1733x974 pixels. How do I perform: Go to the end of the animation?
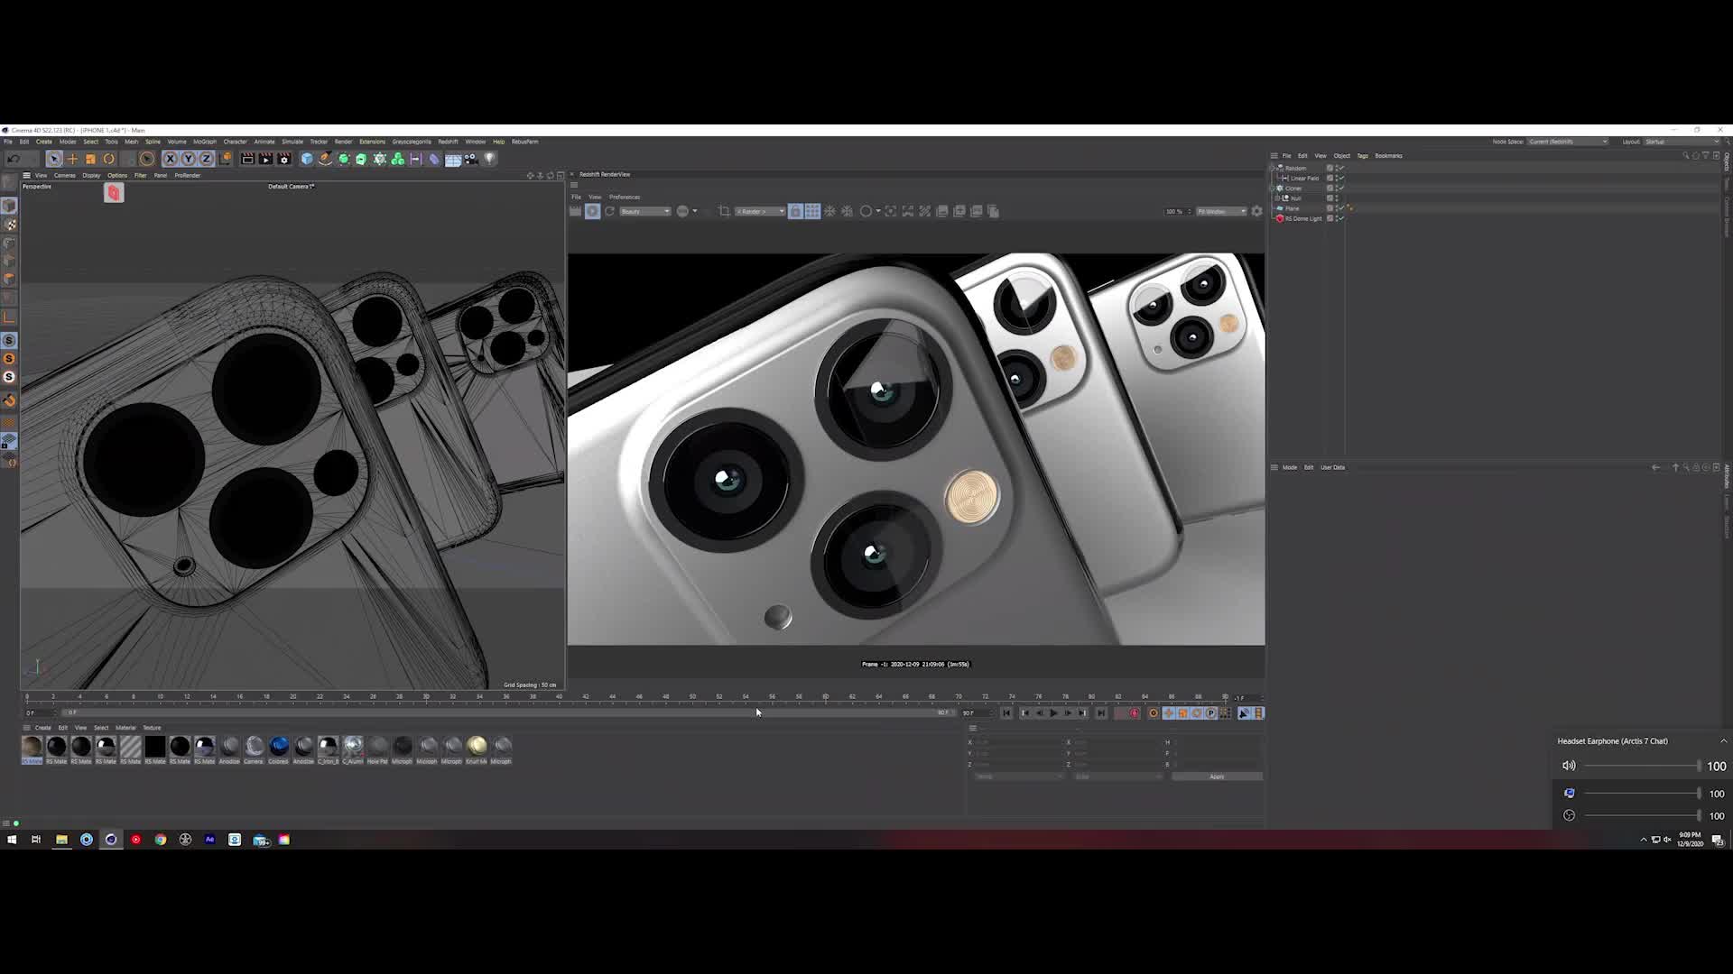[1100, 713]
